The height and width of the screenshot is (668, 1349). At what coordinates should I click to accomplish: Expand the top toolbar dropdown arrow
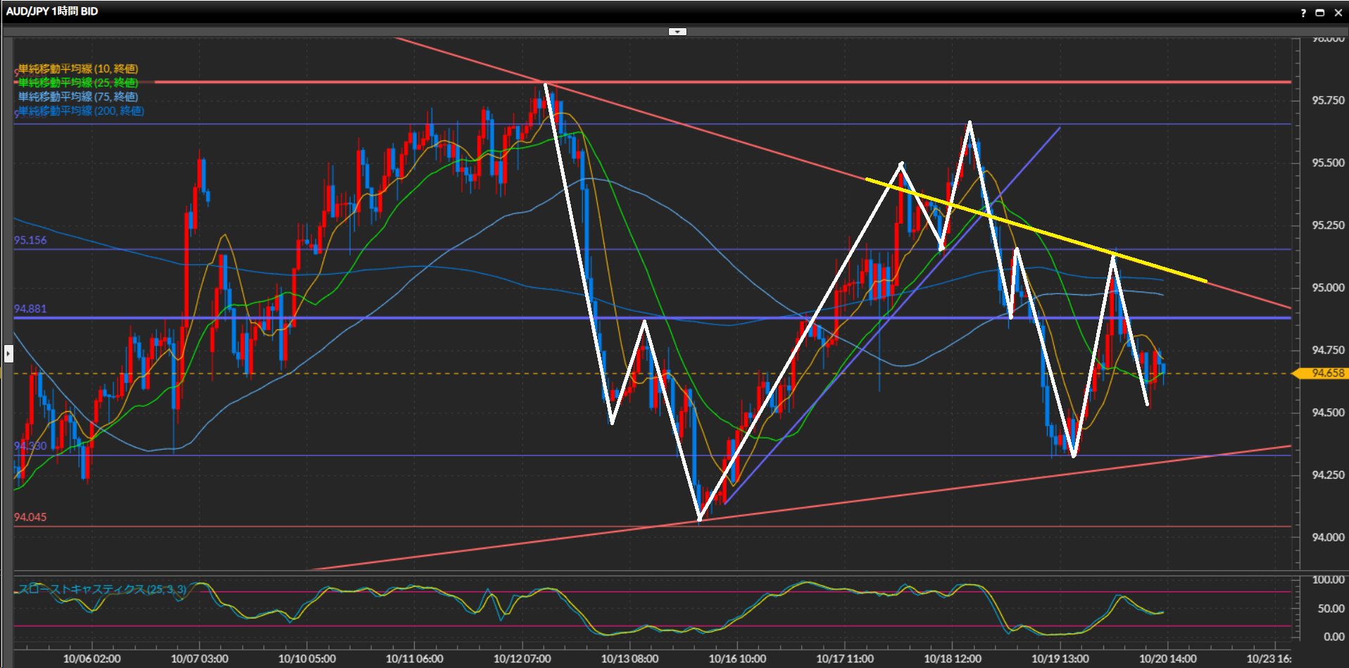point(677,32)
